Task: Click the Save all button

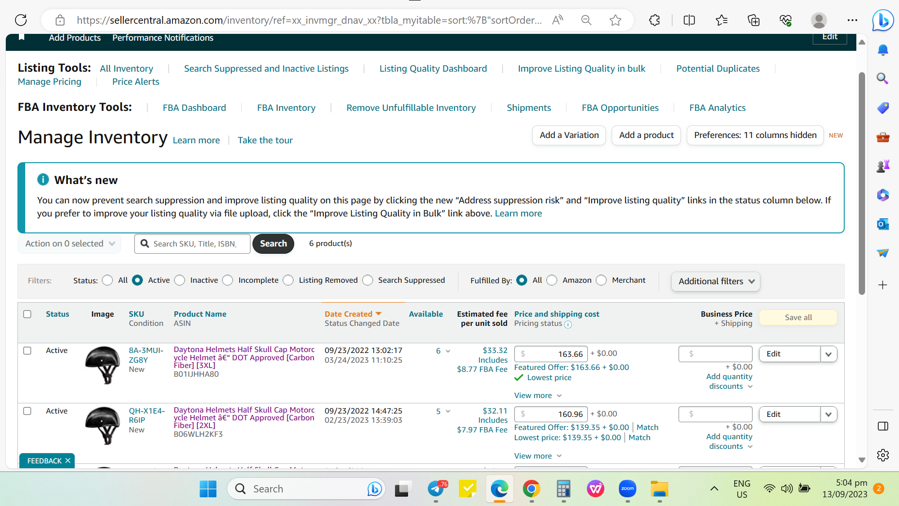Action: [x=798, y=318]
